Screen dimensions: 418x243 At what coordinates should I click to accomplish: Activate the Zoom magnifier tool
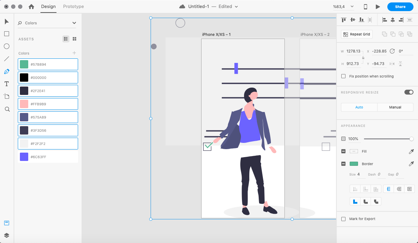click(7, 109)
